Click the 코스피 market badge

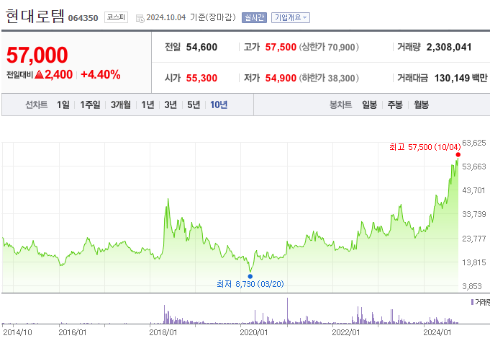coord(116,17)
